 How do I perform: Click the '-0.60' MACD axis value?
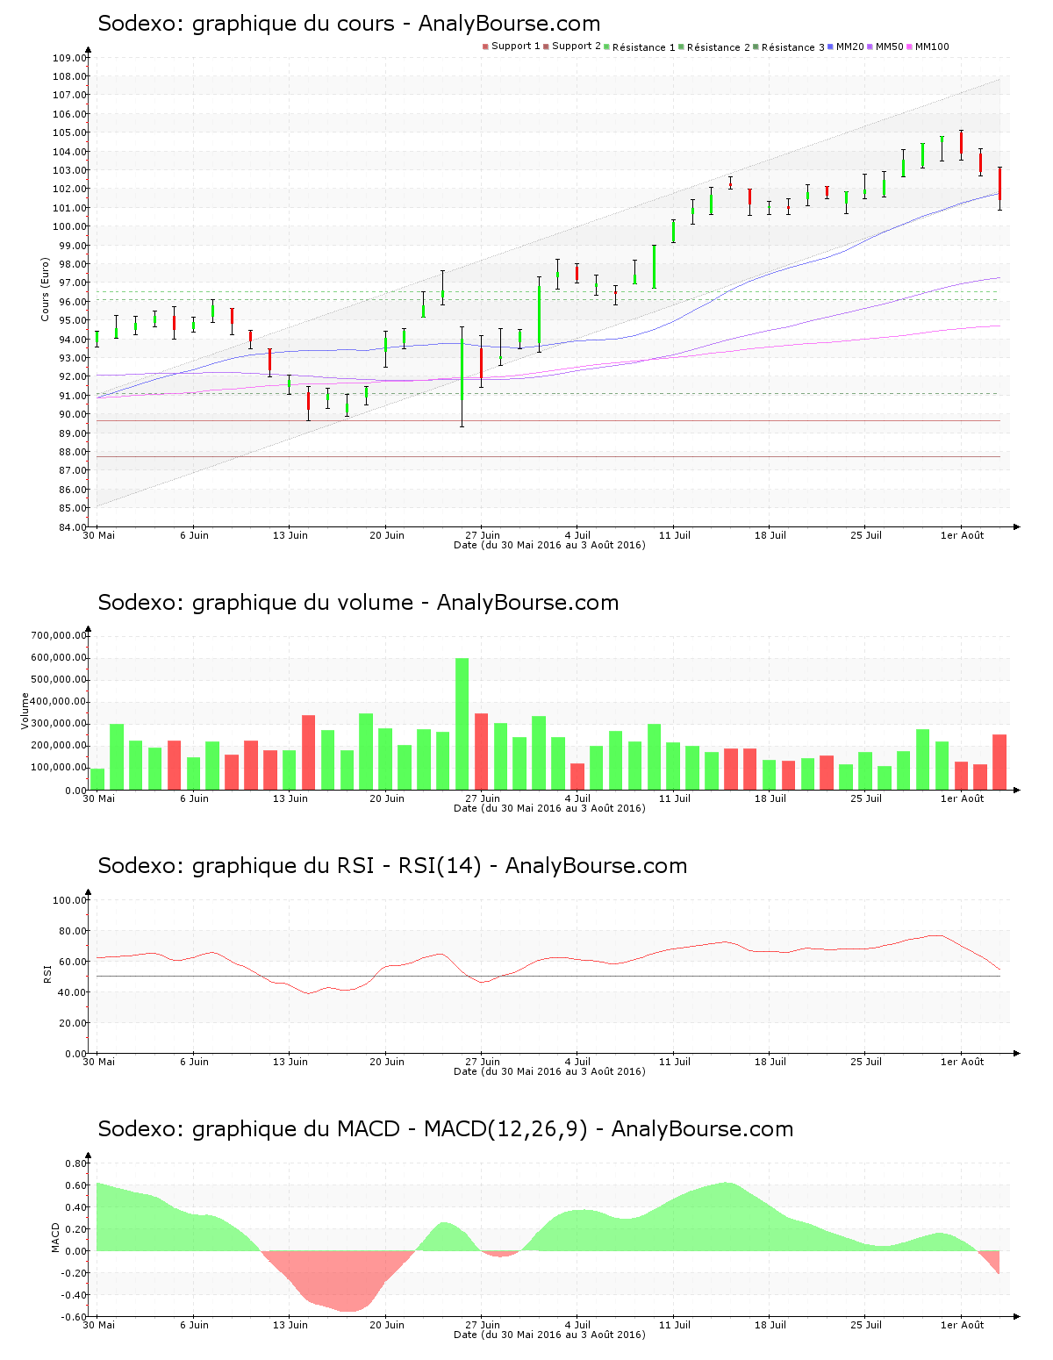coord(75,1317)
